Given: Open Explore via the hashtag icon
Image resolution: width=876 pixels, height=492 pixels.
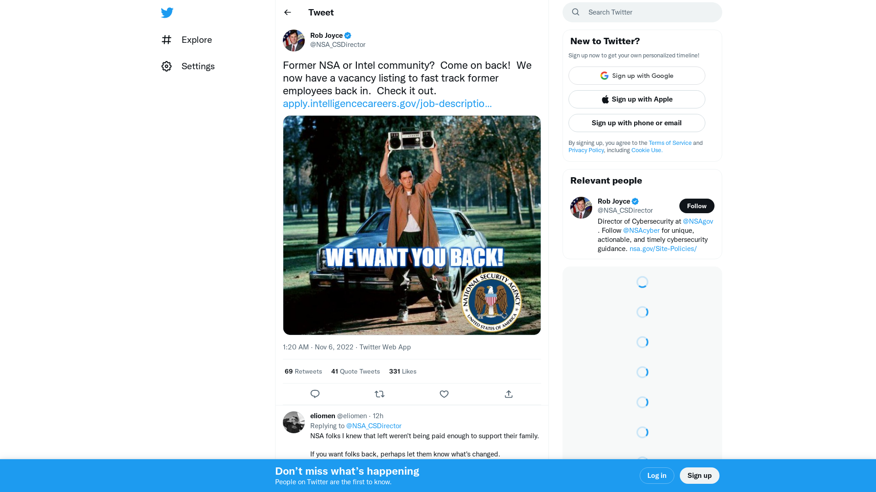Looking at the screenshot, I should (167, 40).
